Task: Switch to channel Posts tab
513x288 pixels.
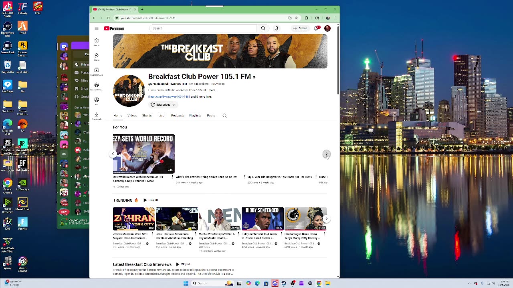Action: pyautogui.click(x=211, y=116)
